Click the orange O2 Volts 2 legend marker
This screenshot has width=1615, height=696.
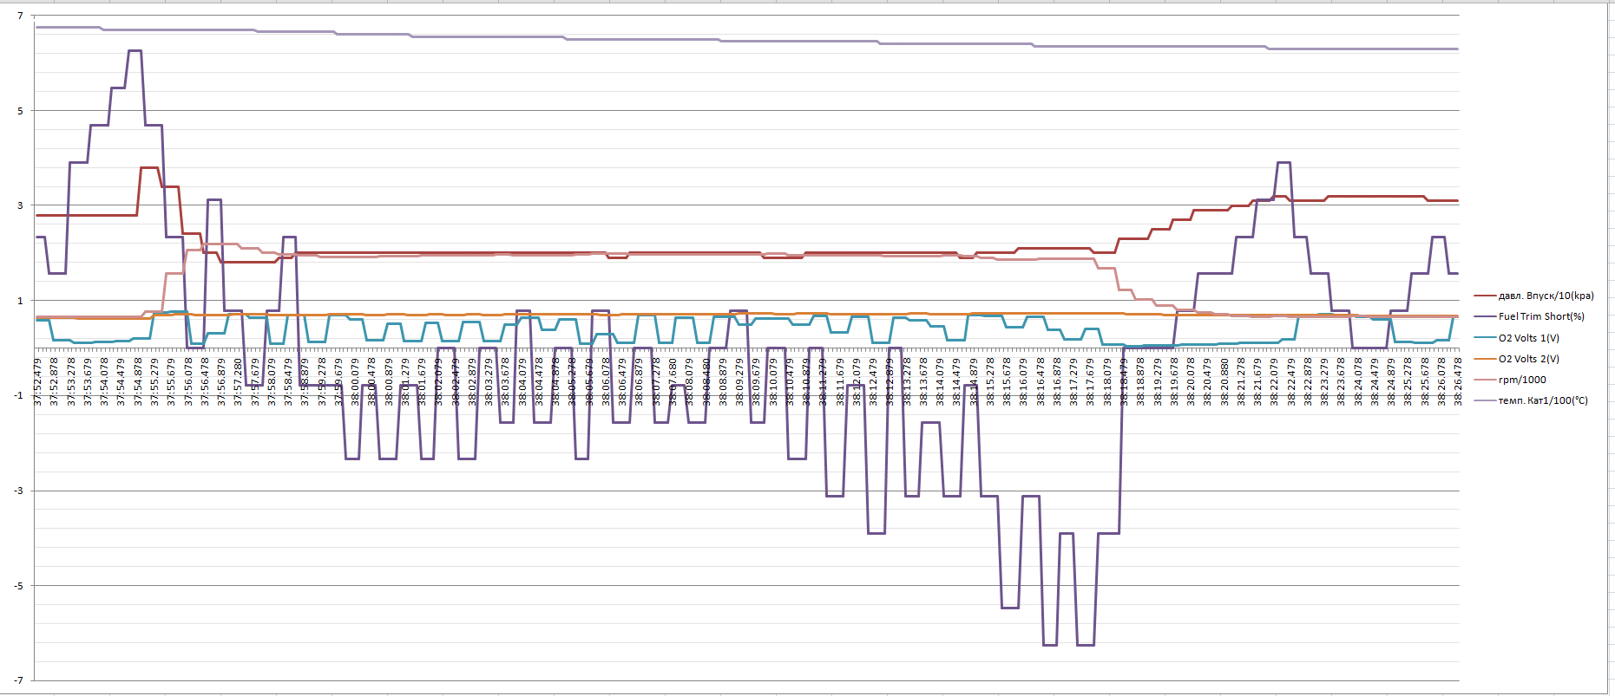[x=1484, y=359]
